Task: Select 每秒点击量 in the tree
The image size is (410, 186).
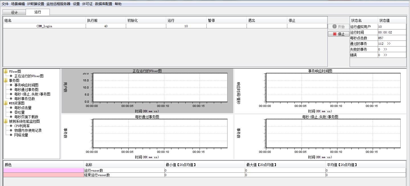Action: pos(23,108)
